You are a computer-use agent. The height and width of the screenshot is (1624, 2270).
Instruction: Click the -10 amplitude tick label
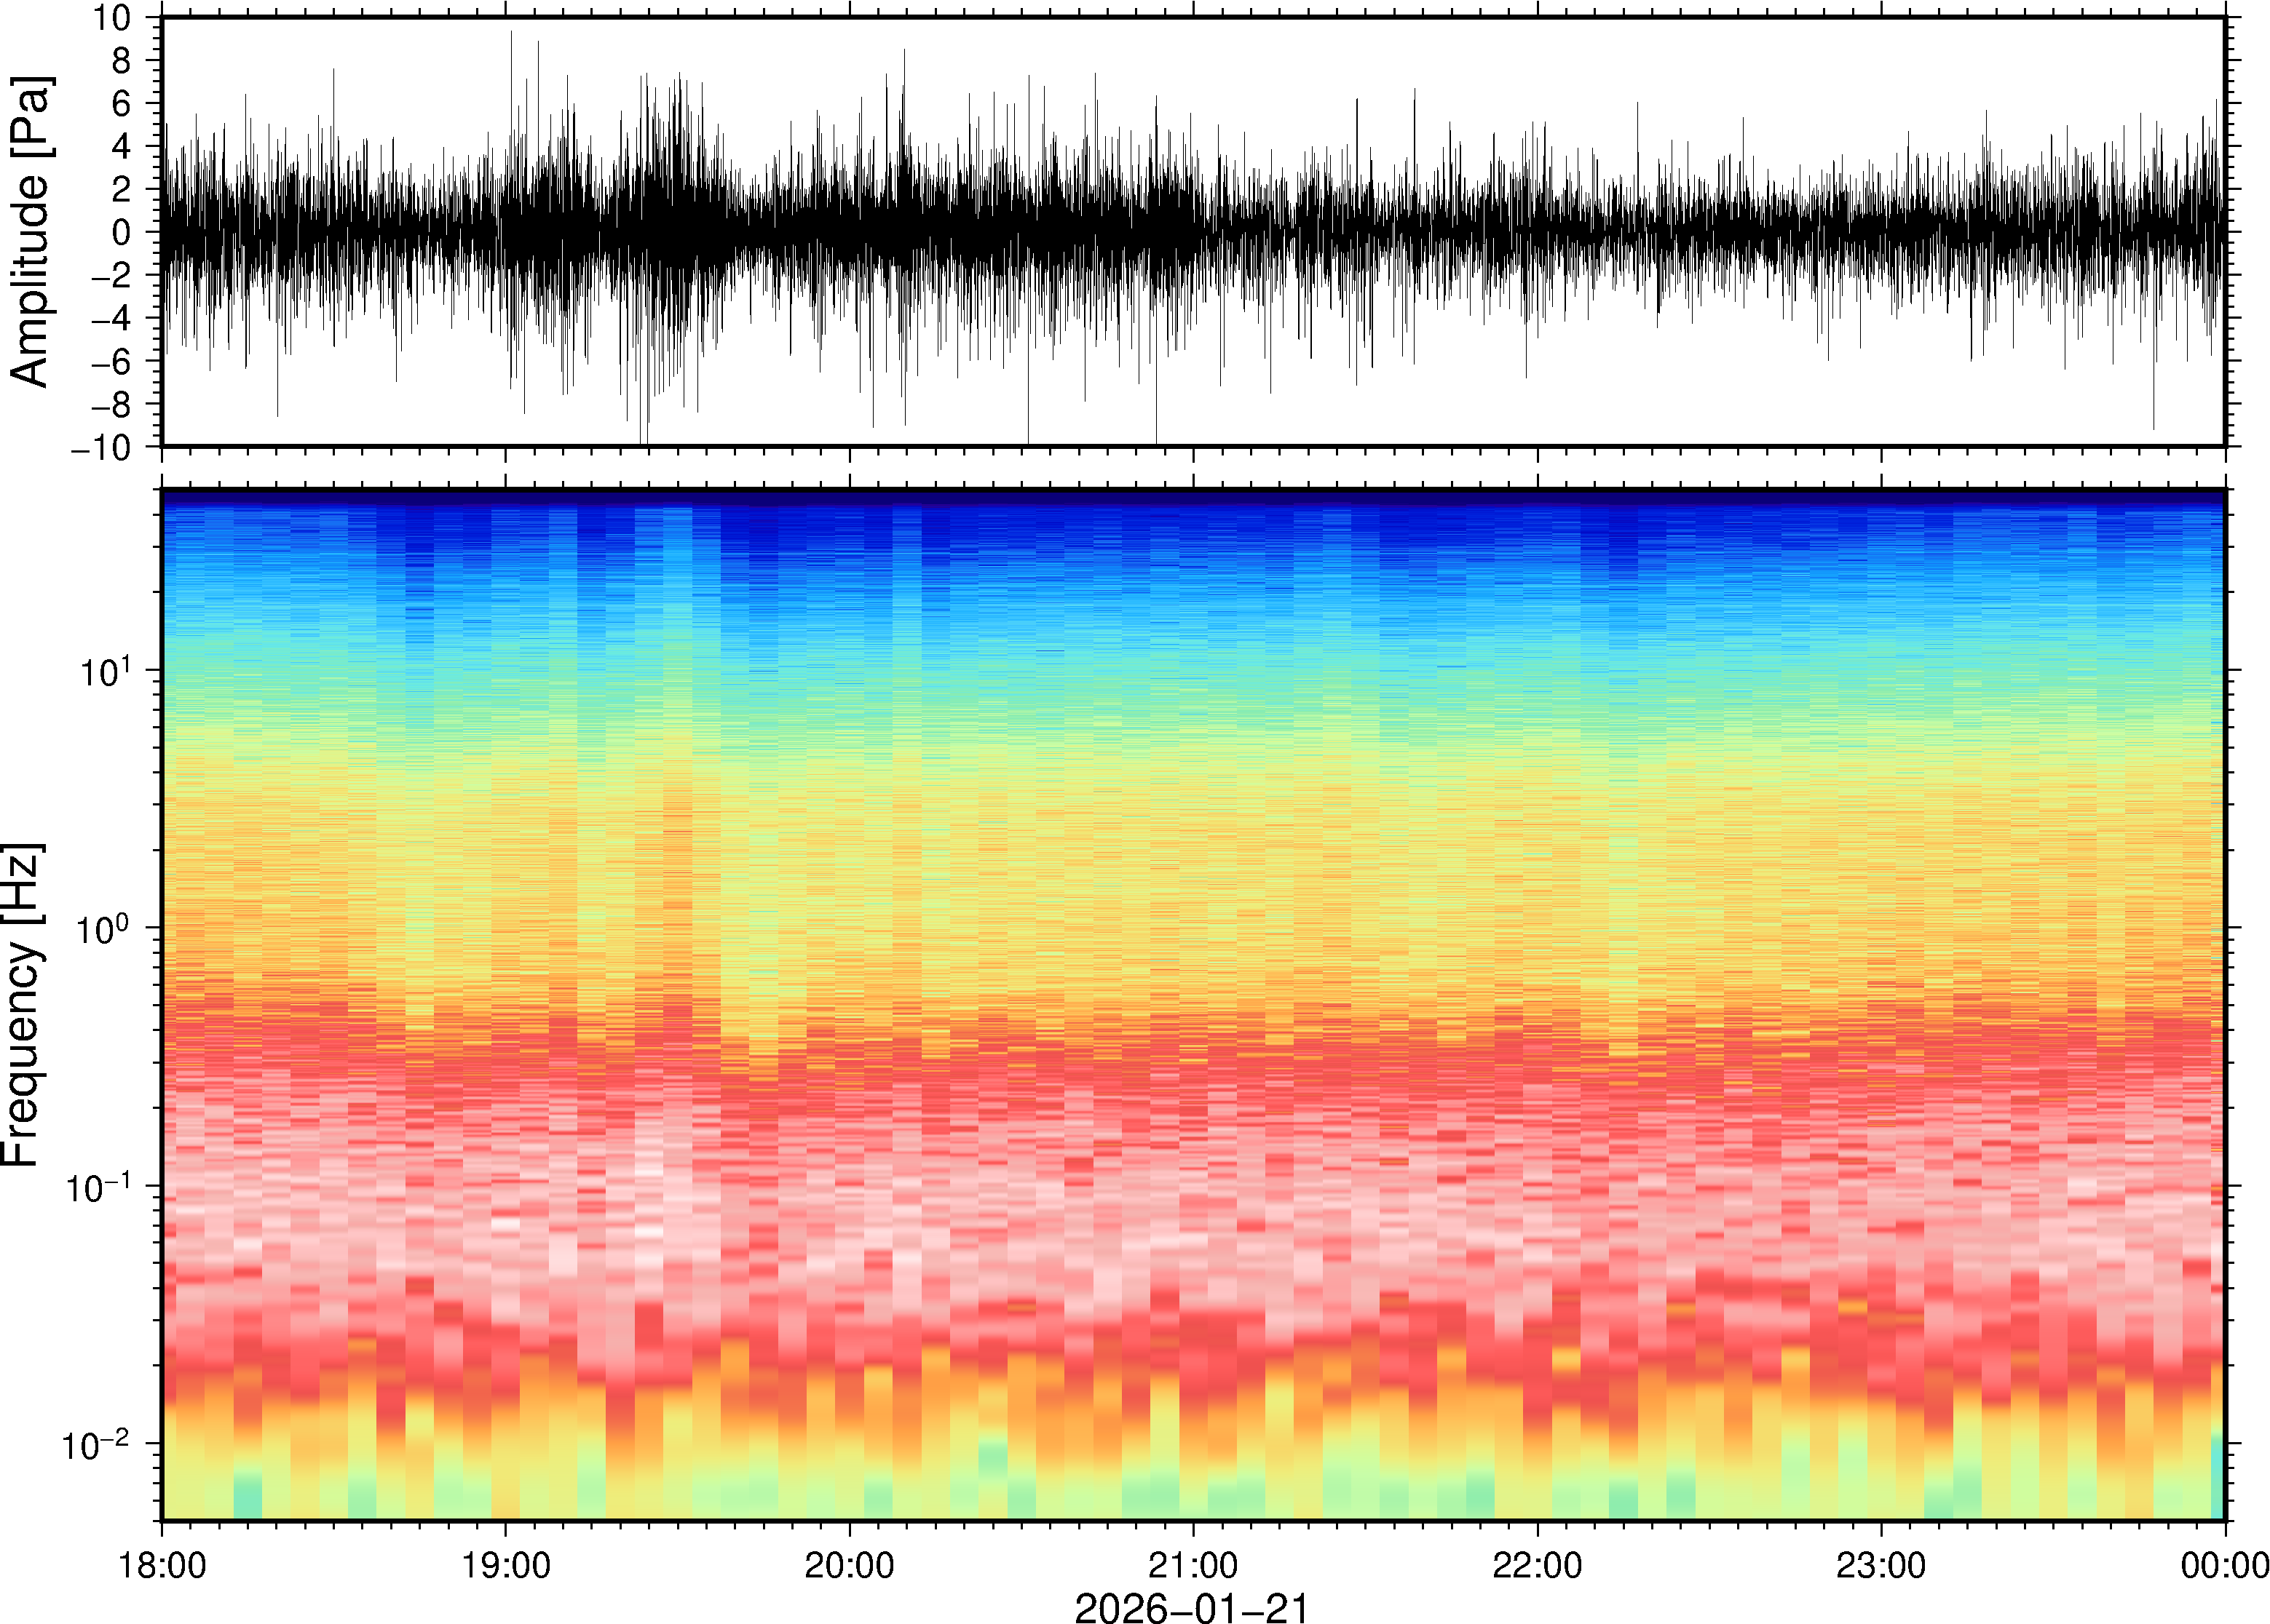(101, 448)
